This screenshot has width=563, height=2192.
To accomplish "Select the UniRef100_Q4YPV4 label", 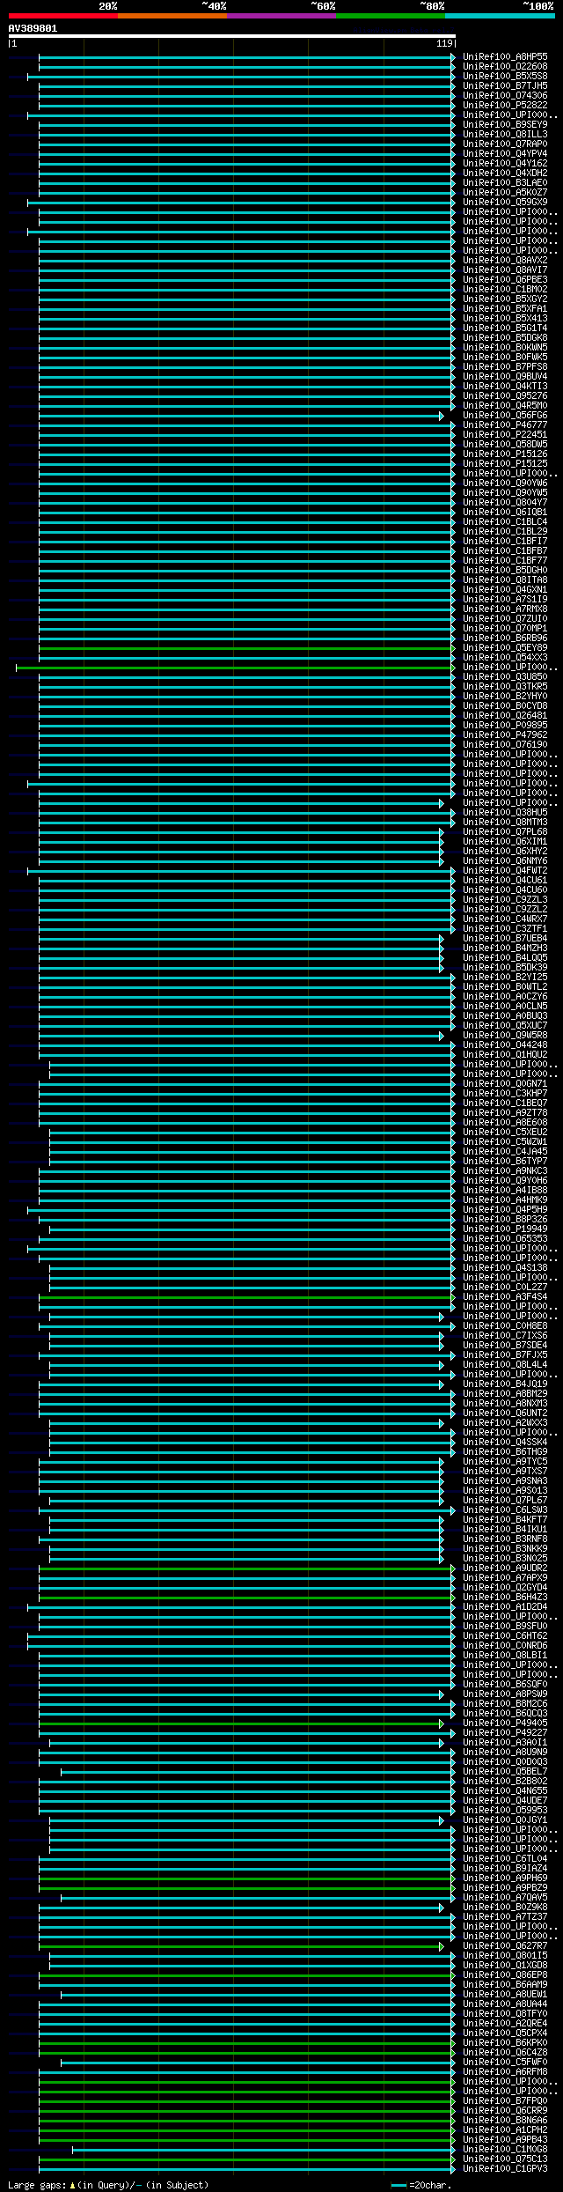I will (505, 153).
